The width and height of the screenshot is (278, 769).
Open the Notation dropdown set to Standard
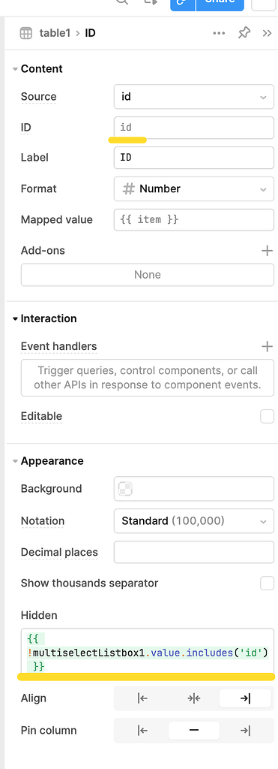pyautogui.click(x=194, y=521)
